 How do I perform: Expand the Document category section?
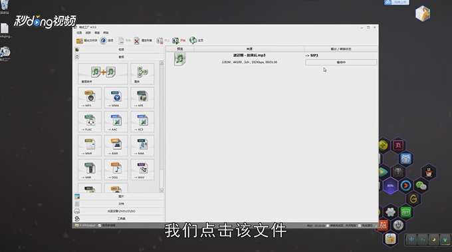(119, 204)
